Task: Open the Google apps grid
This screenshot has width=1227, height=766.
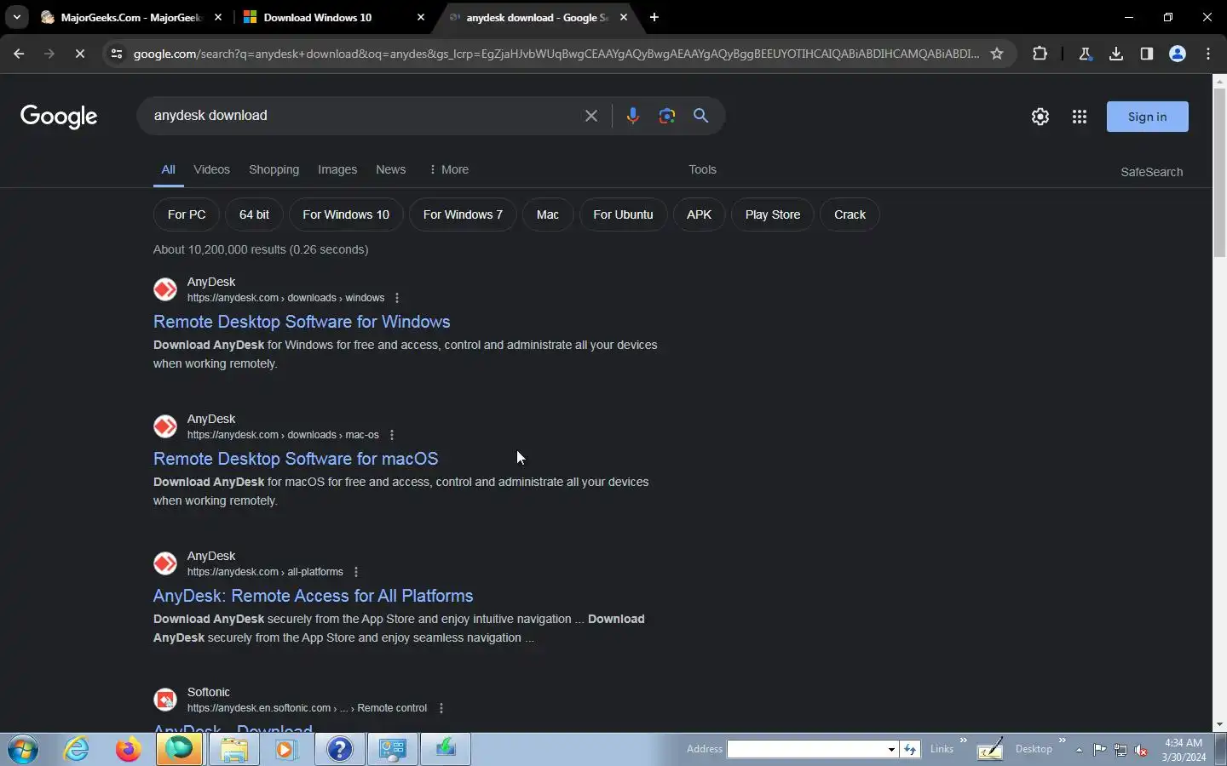Action: tap(1080, 117)
